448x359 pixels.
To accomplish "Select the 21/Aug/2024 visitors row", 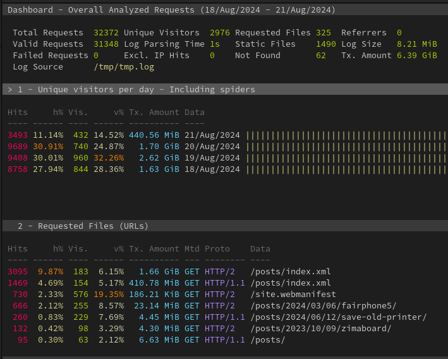I will (126, 135).
